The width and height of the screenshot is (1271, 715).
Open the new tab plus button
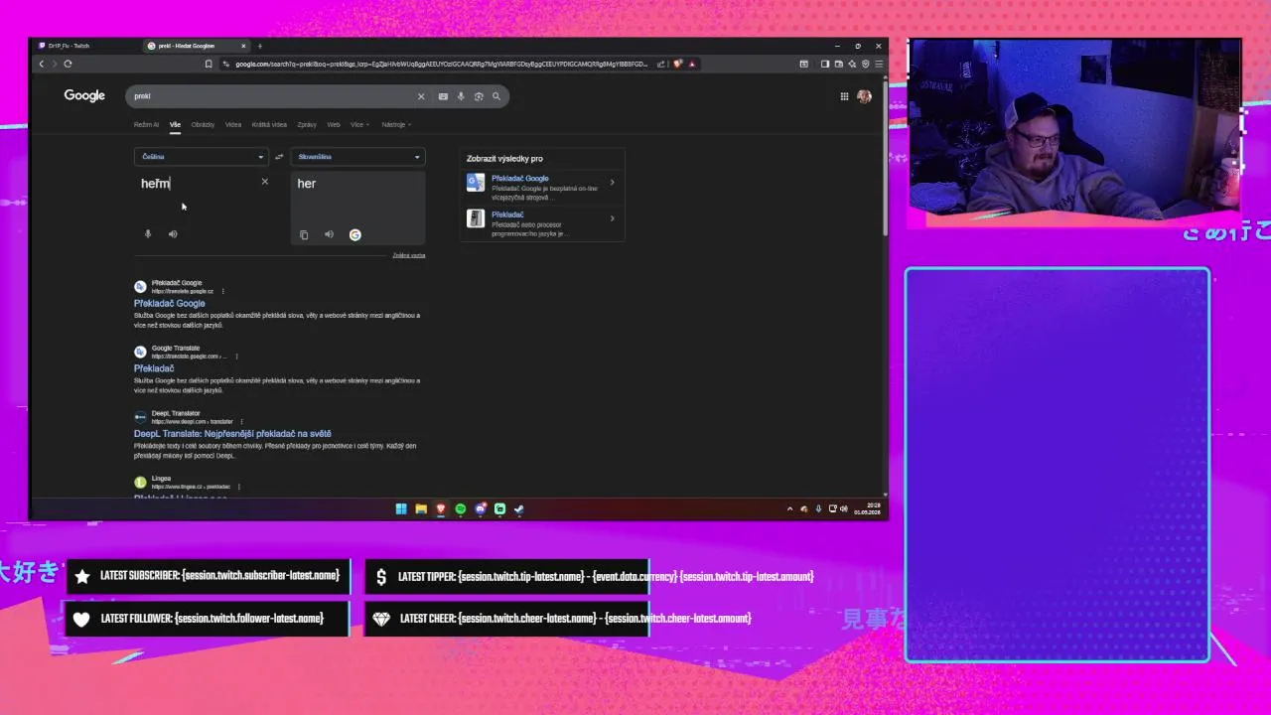pyautogui.click(x=260, y=46)
